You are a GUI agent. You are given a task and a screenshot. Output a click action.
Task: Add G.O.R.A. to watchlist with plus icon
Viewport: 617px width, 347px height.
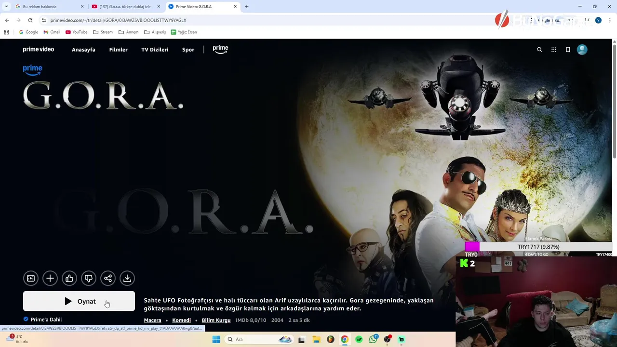click(x=50, y=278)
